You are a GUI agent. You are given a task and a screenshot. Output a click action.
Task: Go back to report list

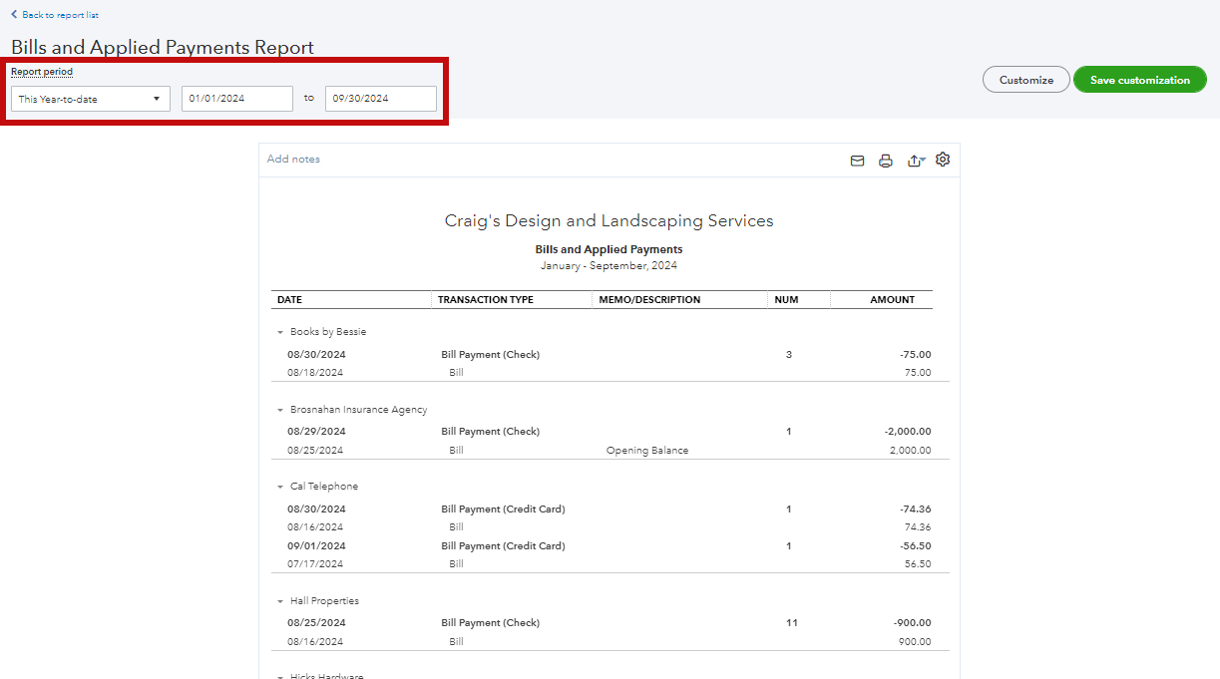click(55, 15)
